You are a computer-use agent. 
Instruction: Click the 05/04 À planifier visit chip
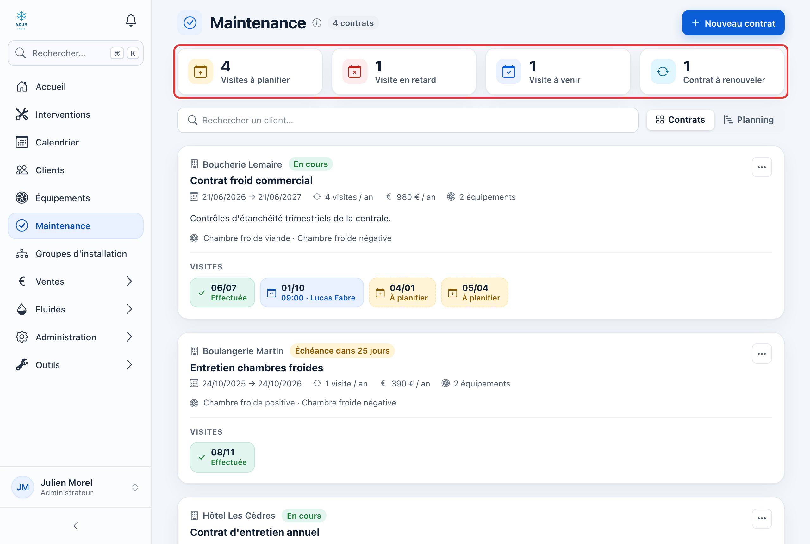pos(474,293)
